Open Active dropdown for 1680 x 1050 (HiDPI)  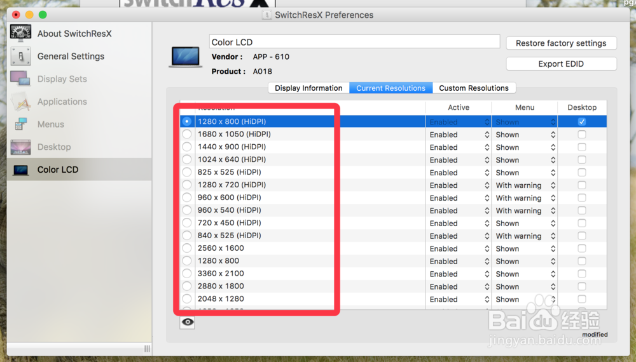[x=459, y=135]
